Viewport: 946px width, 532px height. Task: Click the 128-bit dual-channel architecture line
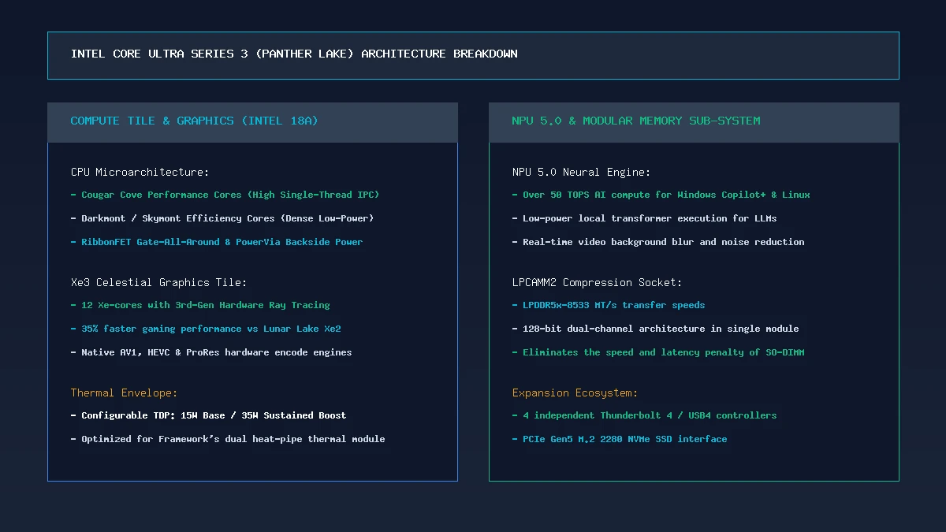click(656, 329)
